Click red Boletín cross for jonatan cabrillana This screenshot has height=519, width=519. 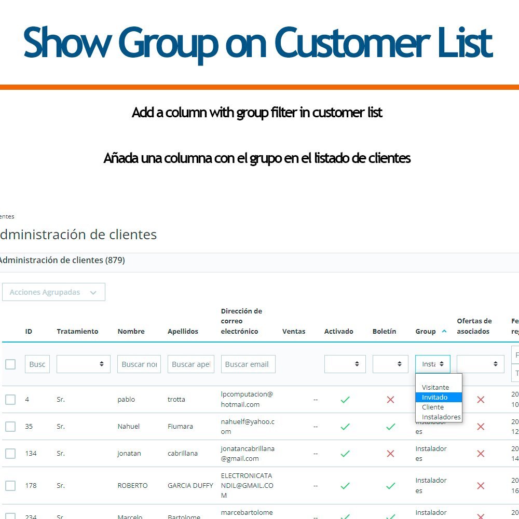click(x=390, y=454)
